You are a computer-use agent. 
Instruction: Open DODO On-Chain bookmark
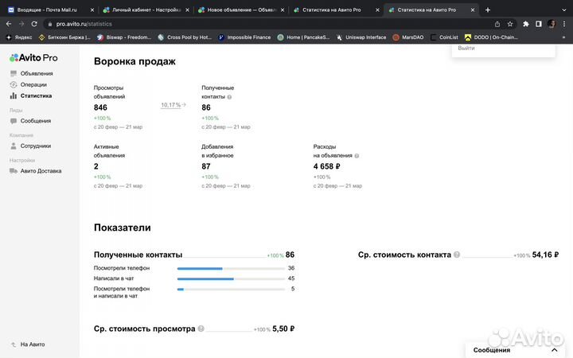pyautogui.click(x=491, y=37)
